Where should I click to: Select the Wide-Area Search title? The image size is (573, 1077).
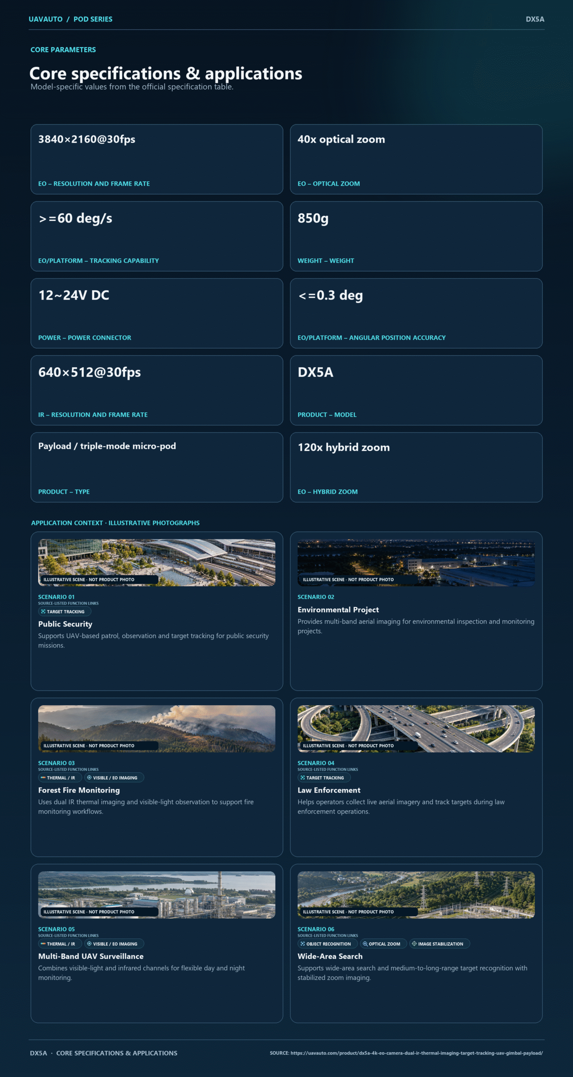click(330, 957)
